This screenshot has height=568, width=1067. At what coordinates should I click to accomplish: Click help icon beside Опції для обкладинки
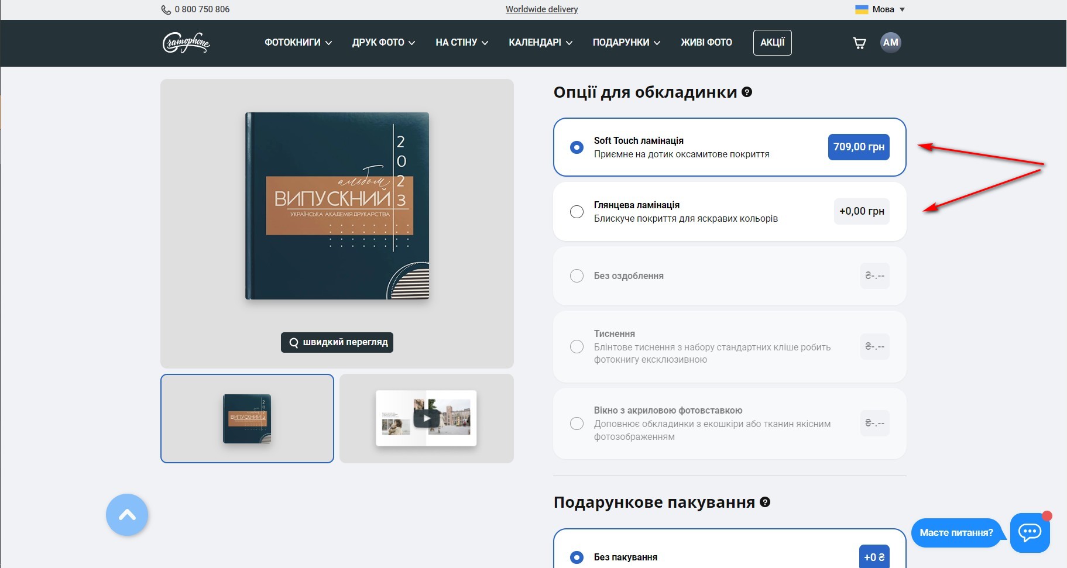pos(747,92)
